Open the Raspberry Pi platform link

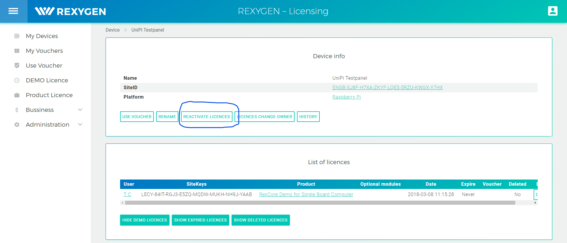tap(347, 97)
